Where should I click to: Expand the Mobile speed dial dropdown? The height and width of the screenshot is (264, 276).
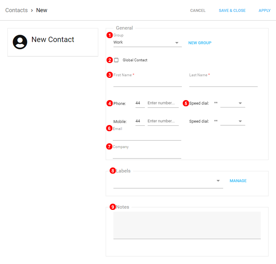tap(233, 121)
